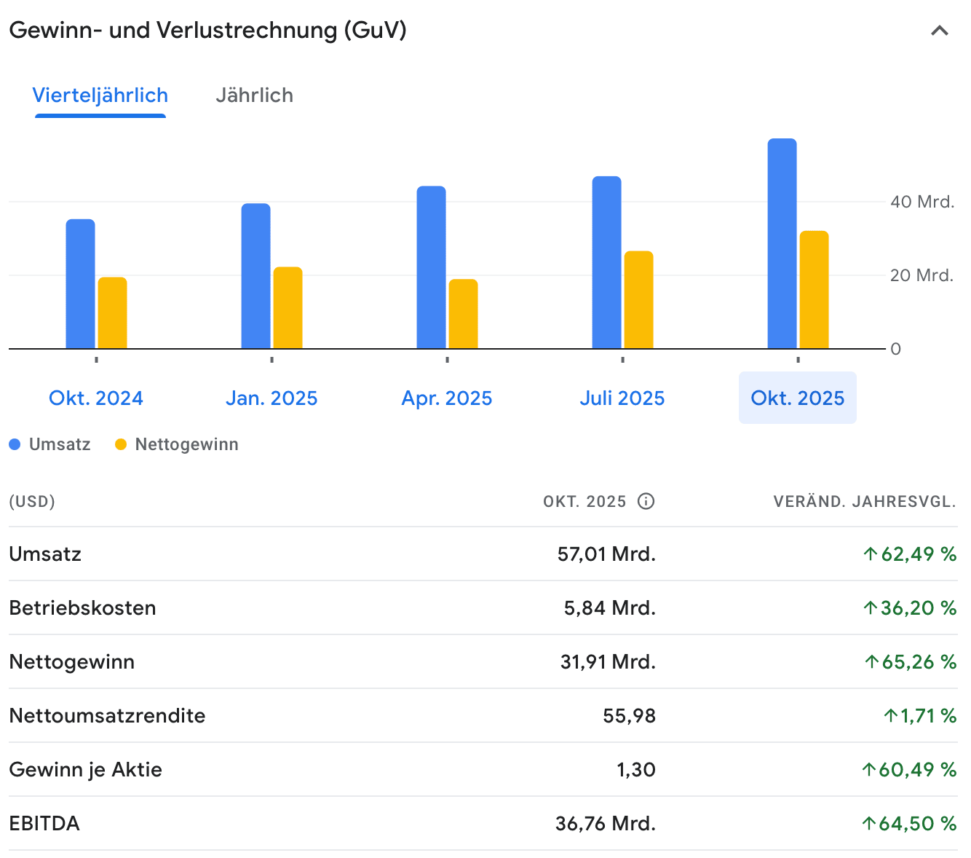
Task: Click the Nettoumsatzrendite row label
Action: tap(107, 716)
